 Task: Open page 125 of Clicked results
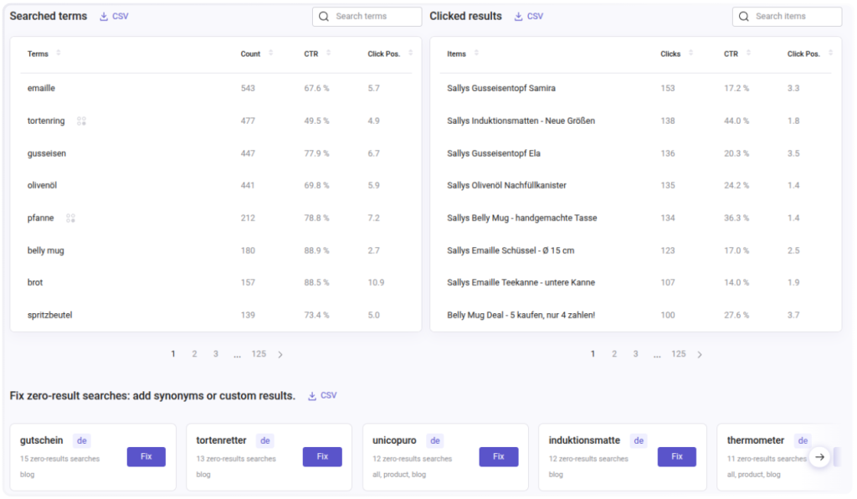[678, 354]
